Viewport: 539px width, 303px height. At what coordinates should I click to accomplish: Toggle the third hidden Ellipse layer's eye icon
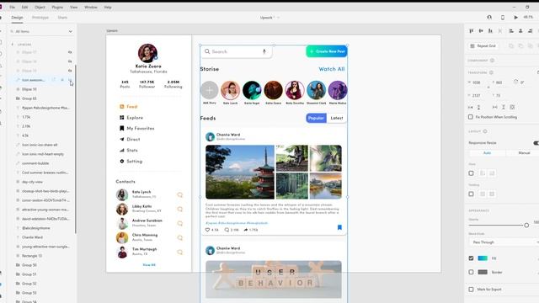pos(70,71)
